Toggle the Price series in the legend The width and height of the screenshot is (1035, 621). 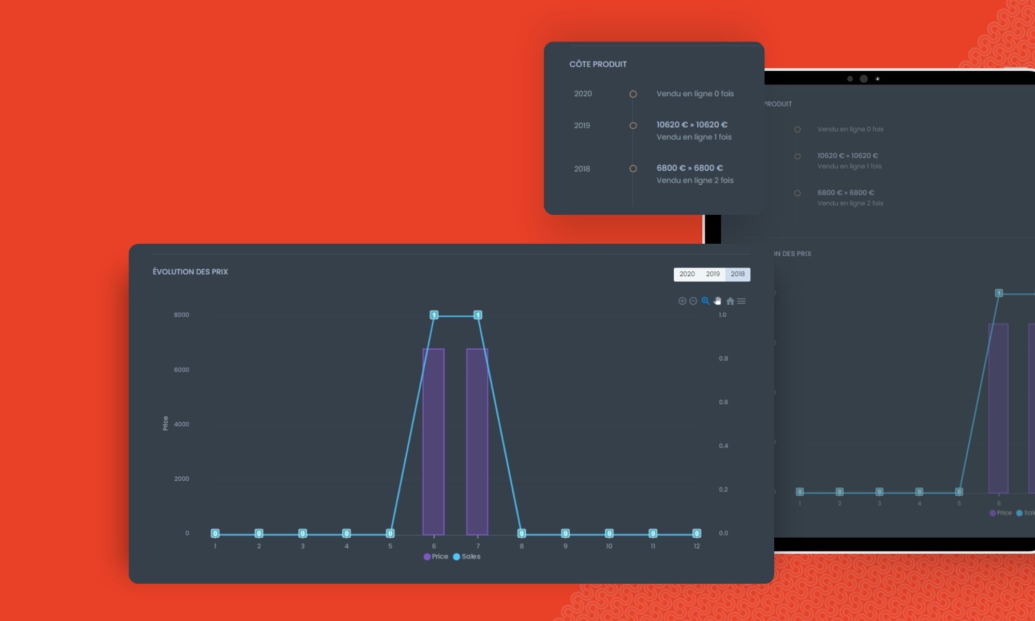tap(436, 556)
